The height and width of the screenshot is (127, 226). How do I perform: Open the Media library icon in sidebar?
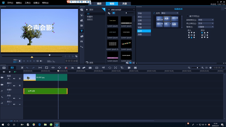pyautogui.click(x=82, y=10)
